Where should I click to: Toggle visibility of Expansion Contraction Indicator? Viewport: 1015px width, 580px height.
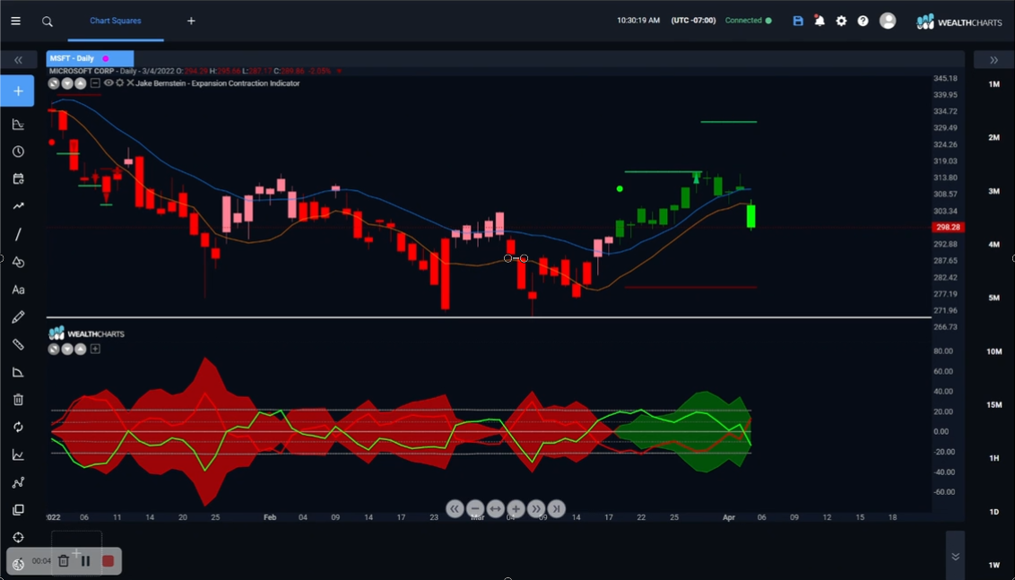108,82
